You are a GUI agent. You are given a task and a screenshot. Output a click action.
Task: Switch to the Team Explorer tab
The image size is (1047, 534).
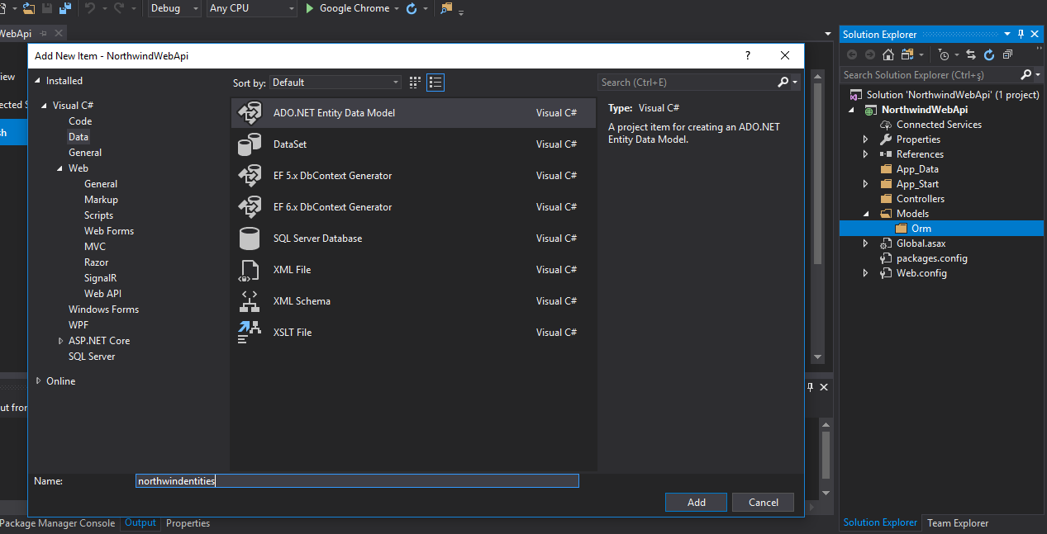(957, 522)
